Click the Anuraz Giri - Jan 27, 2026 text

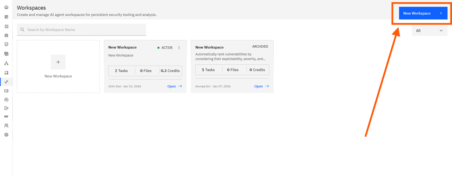click(213, 86)
